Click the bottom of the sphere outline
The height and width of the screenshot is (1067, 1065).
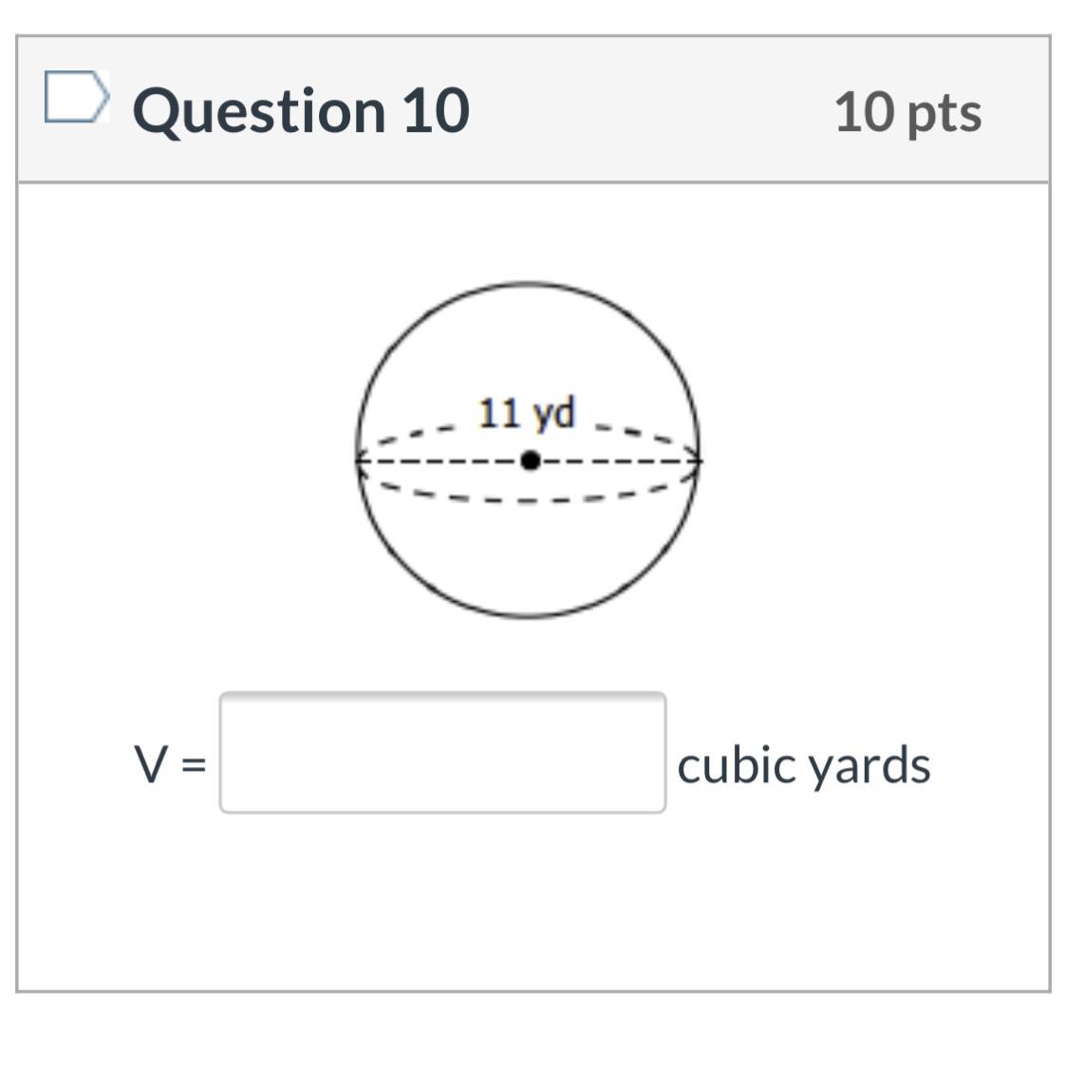pos(528,616)
